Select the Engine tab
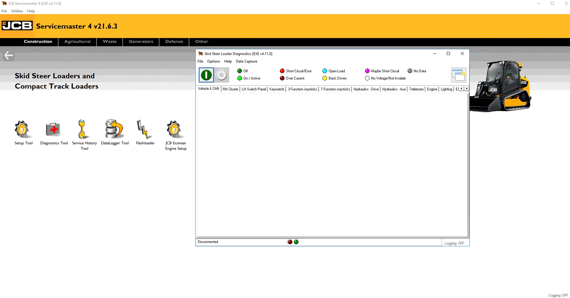The width and height of the screenshot is (570, 298). click(x=432, y=89)
